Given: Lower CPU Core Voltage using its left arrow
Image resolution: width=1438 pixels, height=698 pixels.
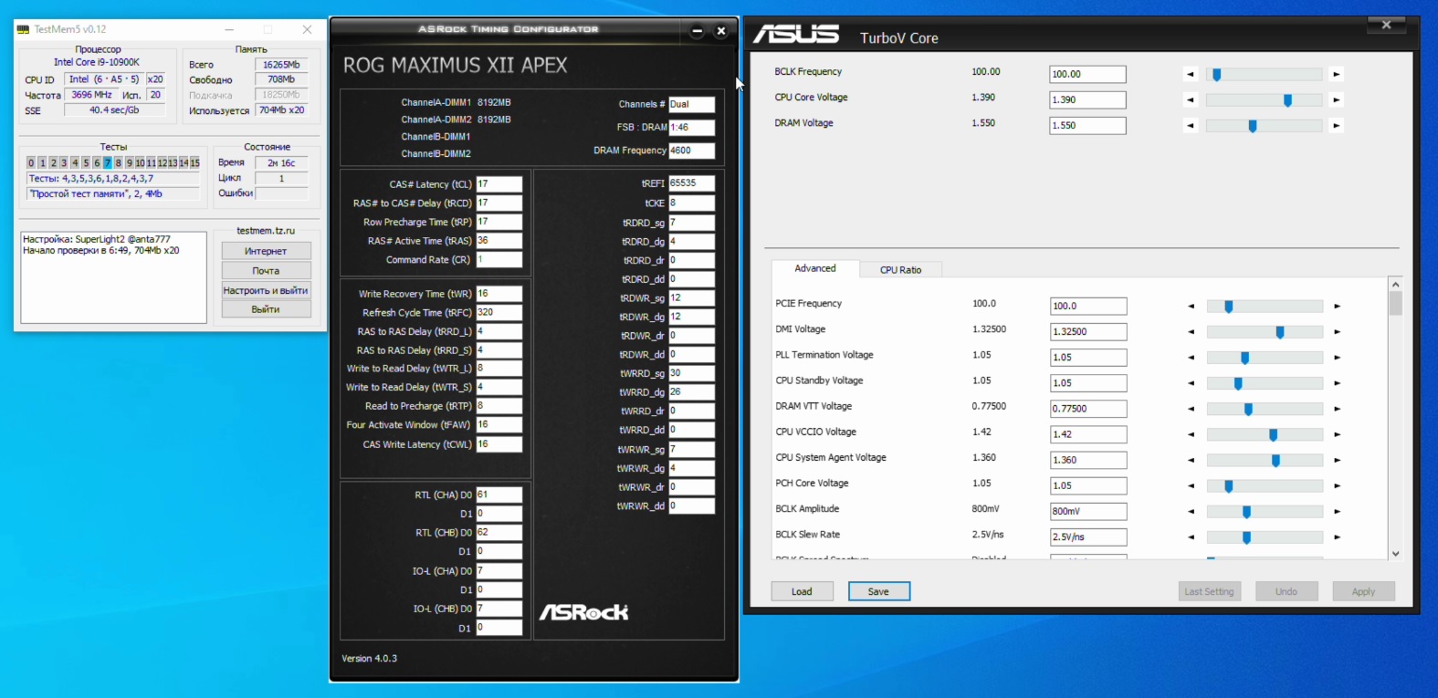Looking at the screenshot, I should 1190,99.
